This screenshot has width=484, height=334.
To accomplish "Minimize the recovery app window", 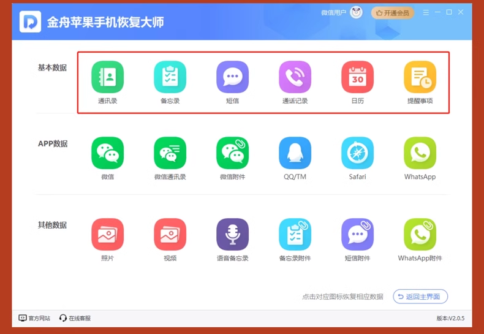I will 437,12.
